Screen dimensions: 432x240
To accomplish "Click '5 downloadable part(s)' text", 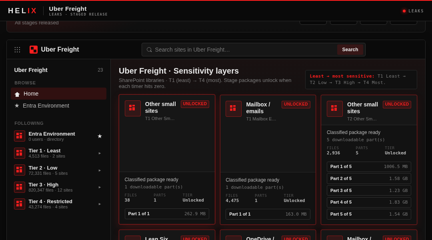I will coord(356,140).
